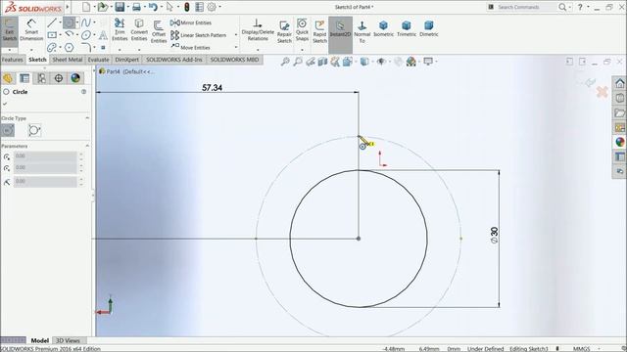Open the FeatureManager design tree tab
This screenshot has width=627, height=352.
8,78
